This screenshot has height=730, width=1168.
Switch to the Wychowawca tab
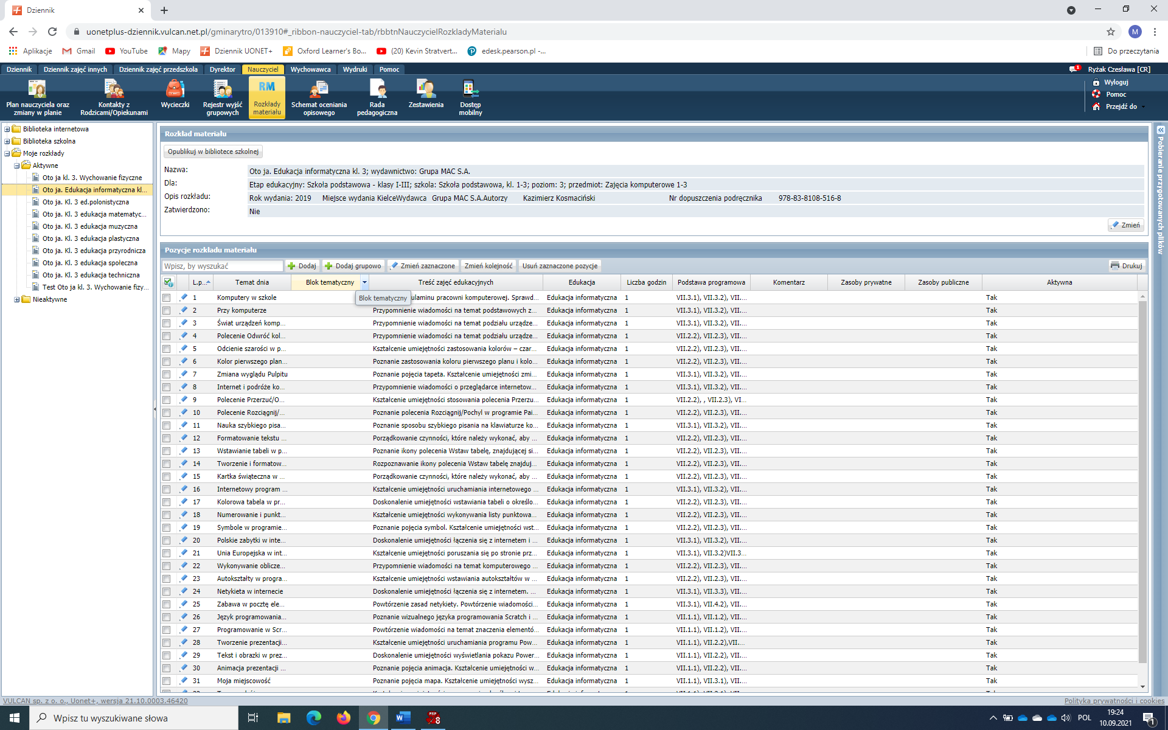310,69
